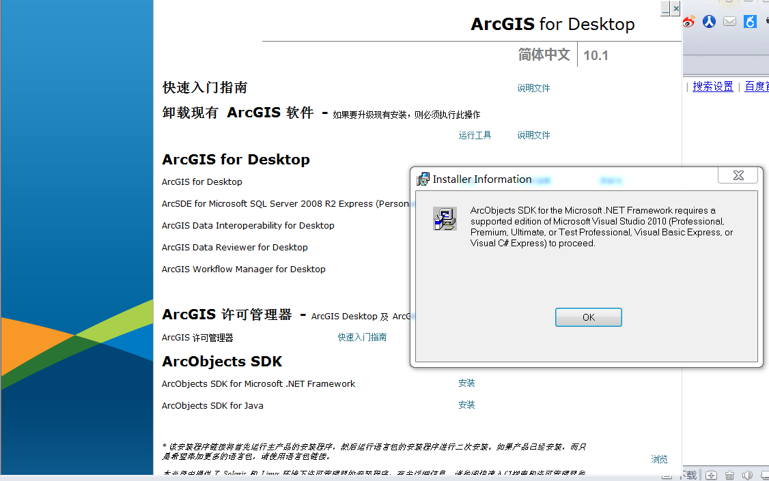Open the mail envelope icon in browser toolbar

coord(730,22)
